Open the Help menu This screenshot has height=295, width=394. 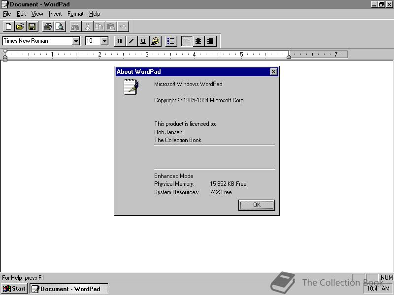95,14
